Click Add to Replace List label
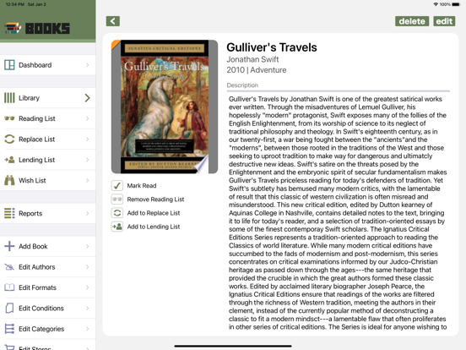The image size is (466, 350). (154, 213)
